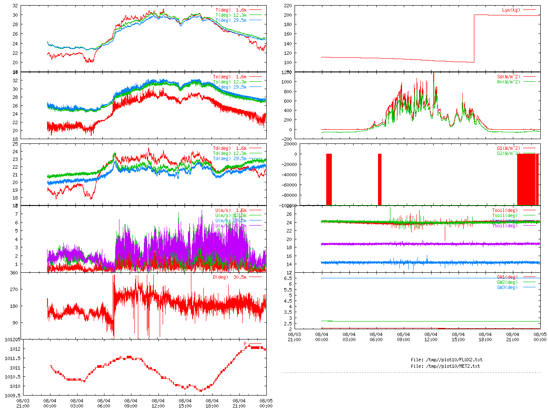Pick the 'GW1(deg)' legend entry
This screenshot has height=411, width=548.
pos(507,277)
